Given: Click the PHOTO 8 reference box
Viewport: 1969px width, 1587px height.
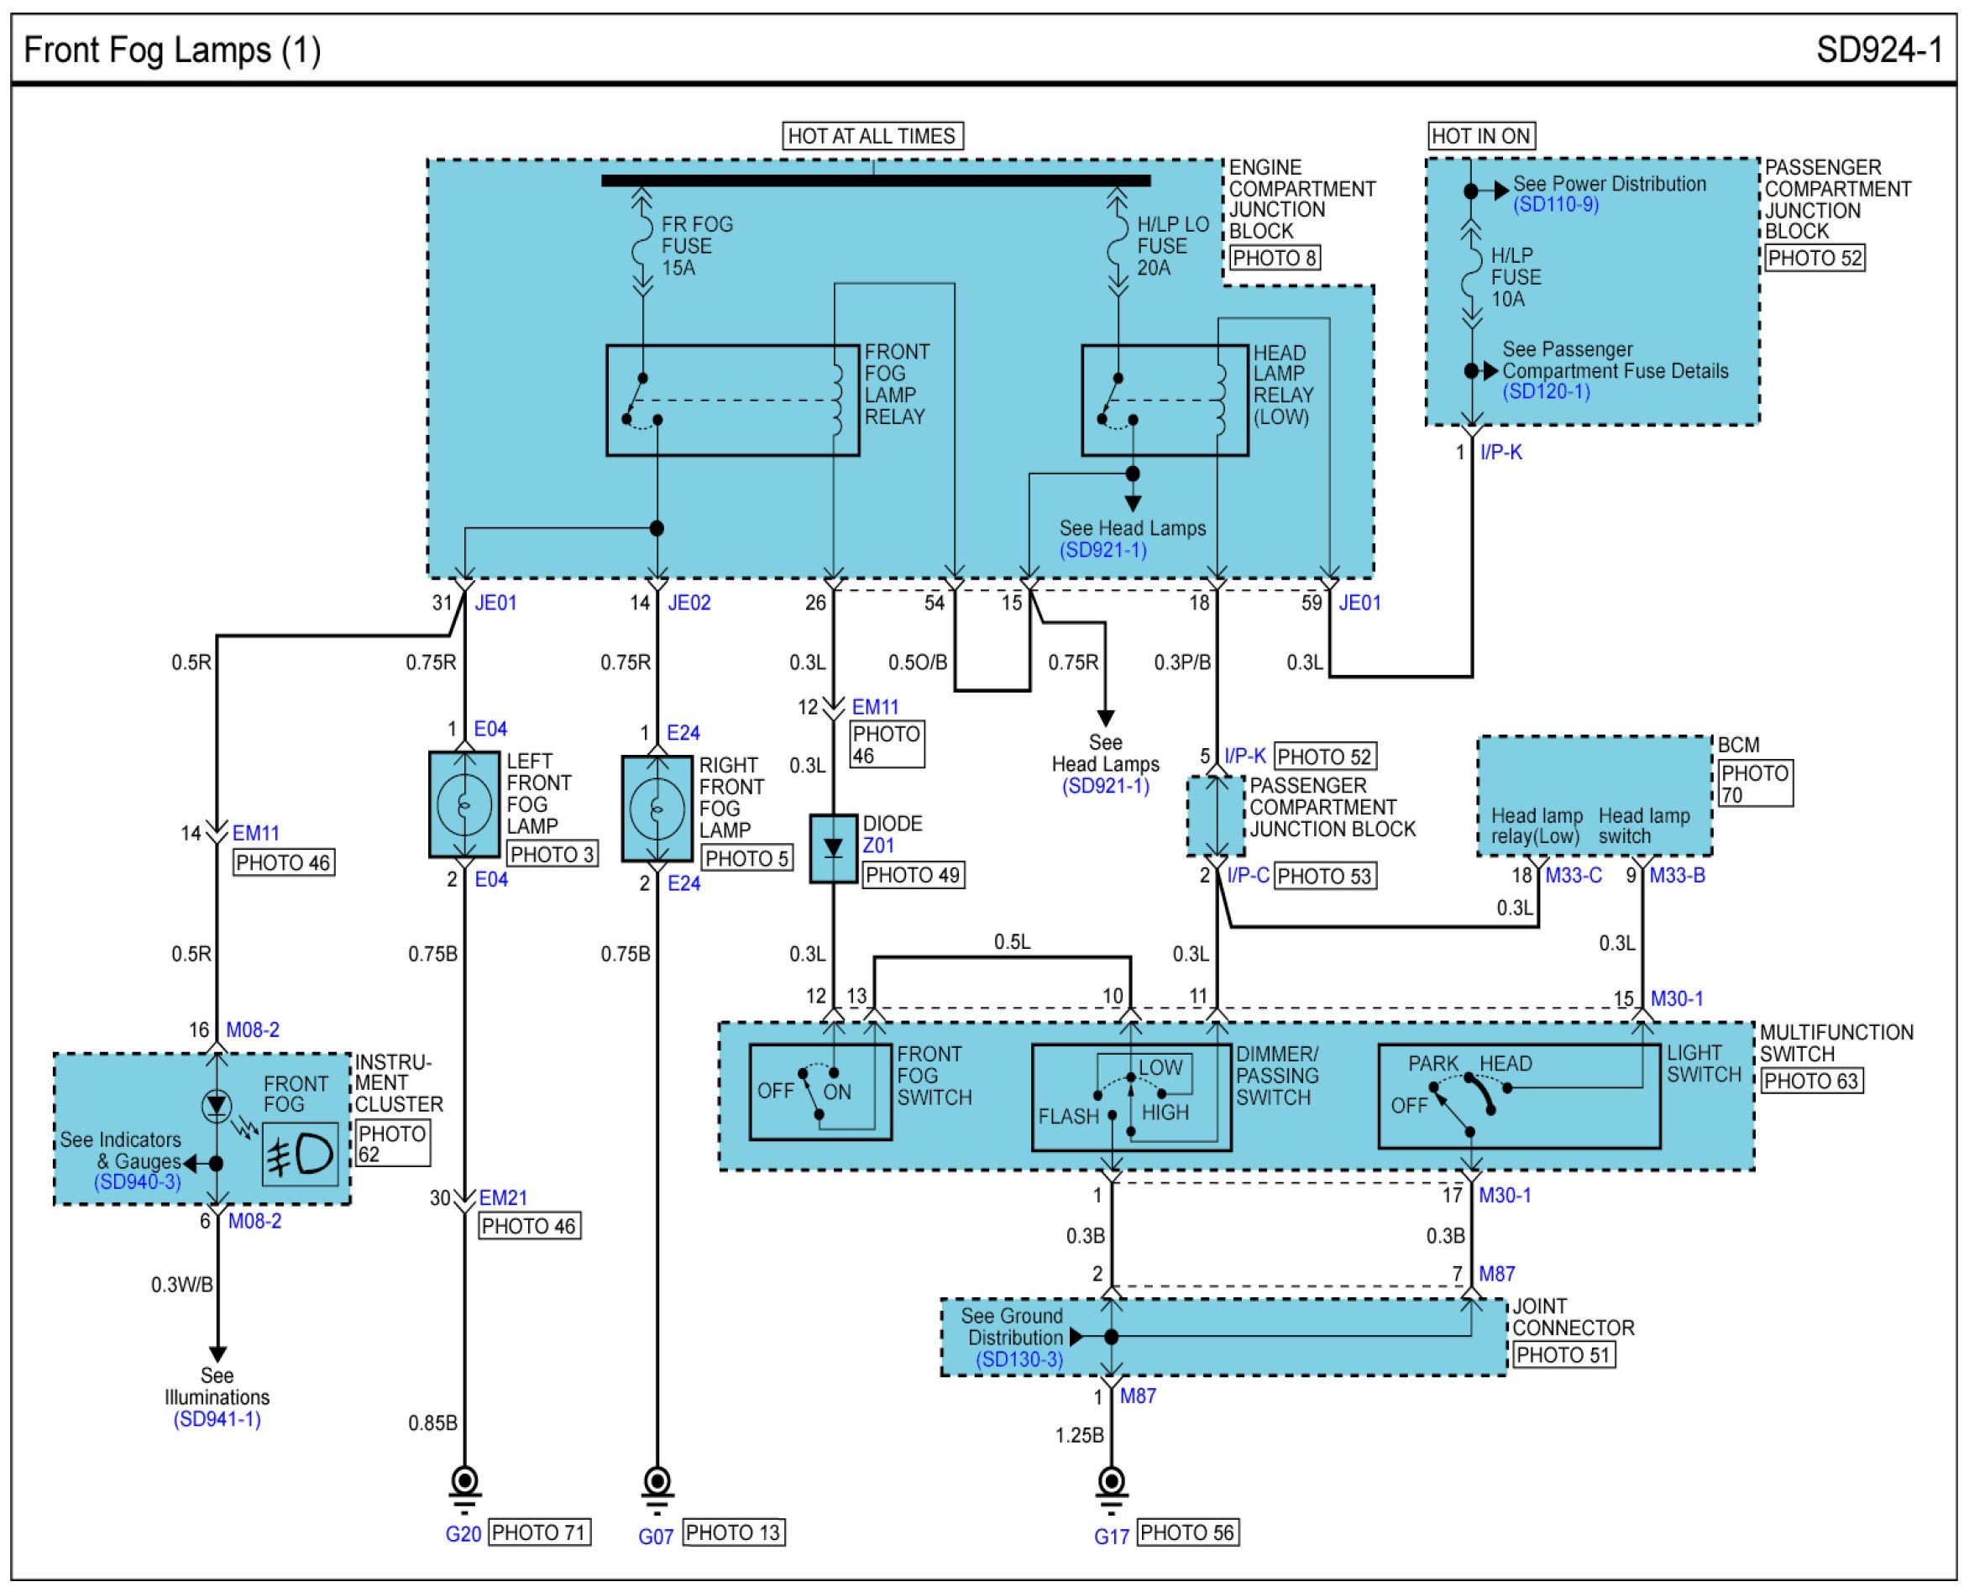Looking at the screenshot, I should pyautogui.click(x=1274, y=258).
